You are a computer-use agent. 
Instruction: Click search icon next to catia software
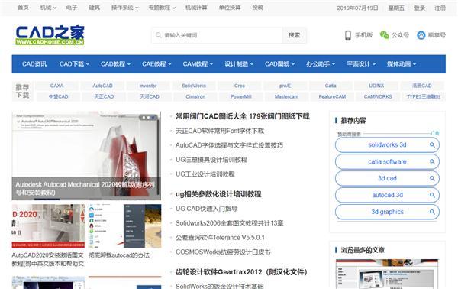(x=432, y=161)
